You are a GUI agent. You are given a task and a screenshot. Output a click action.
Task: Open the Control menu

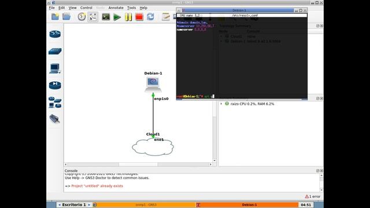coord(86,8)
